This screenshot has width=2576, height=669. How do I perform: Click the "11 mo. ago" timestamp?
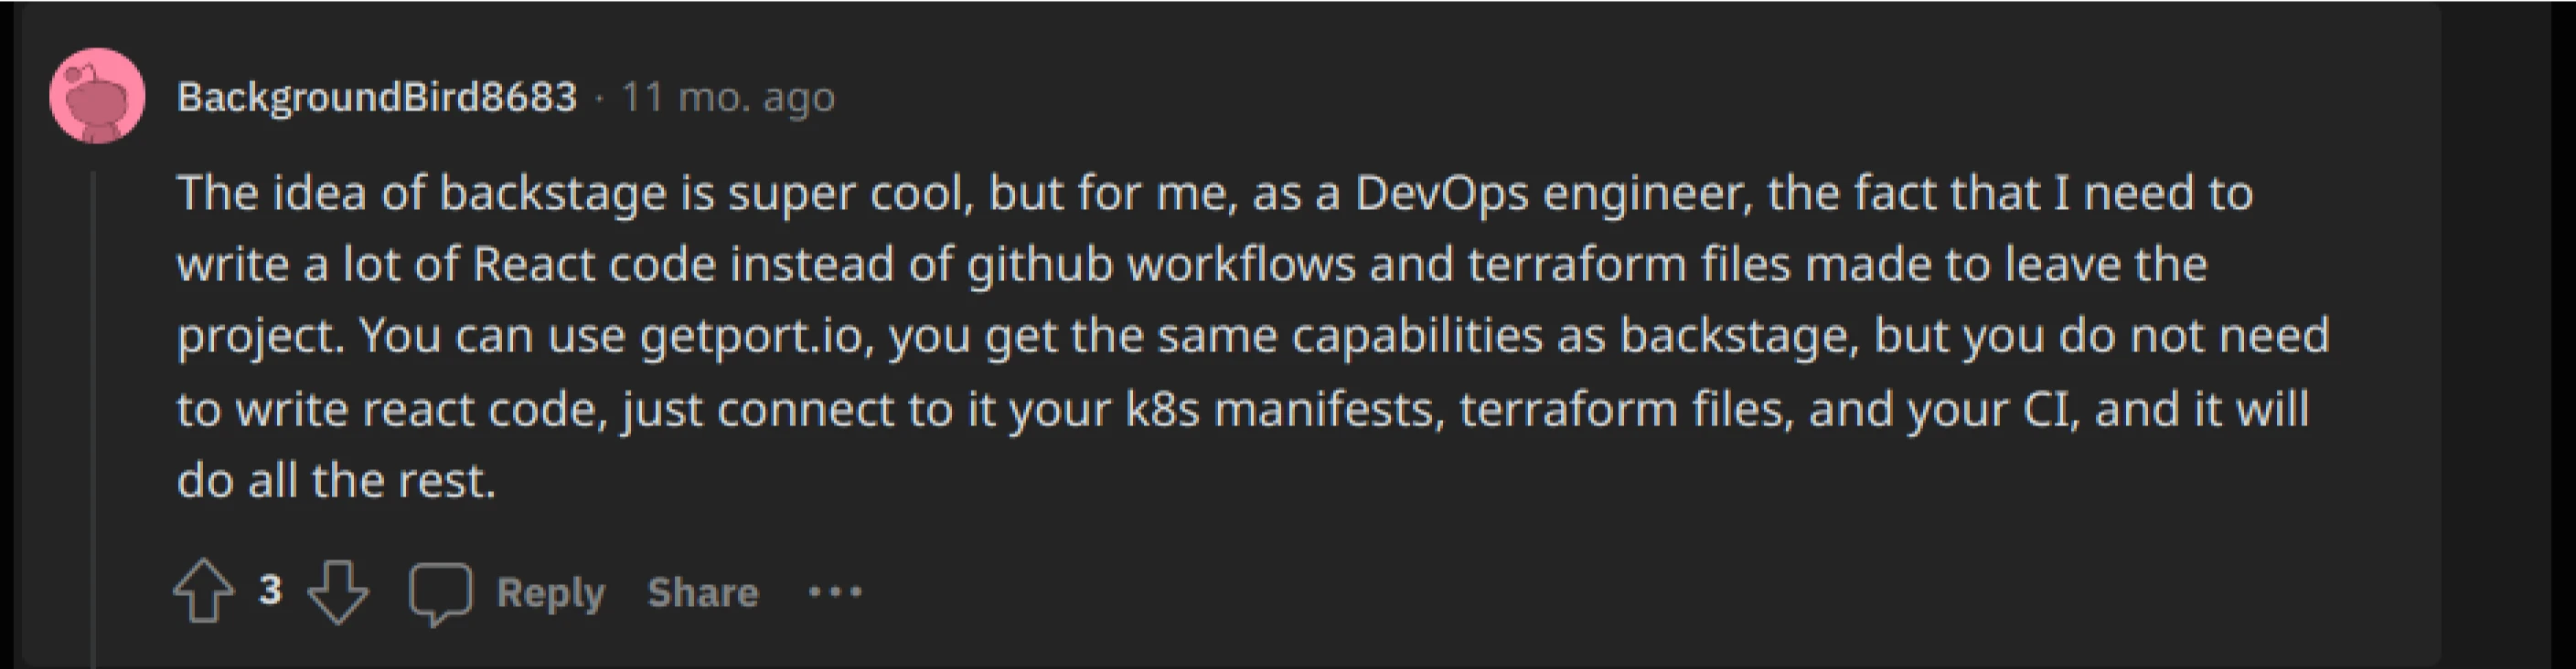[728, 97]
